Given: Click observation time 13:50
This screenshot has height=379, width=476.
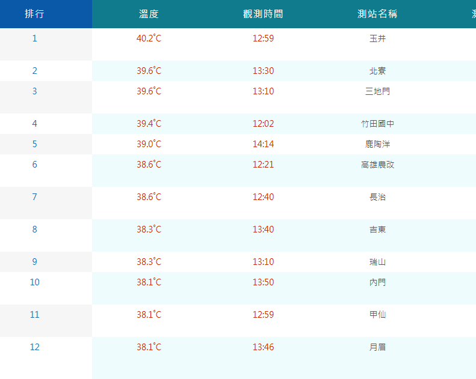Looking at the screenshot, I should 263,282.
